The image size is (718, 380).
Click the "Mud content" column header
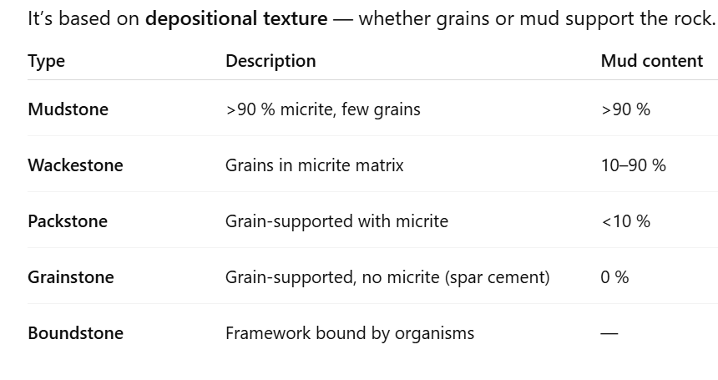pos(651,61)
